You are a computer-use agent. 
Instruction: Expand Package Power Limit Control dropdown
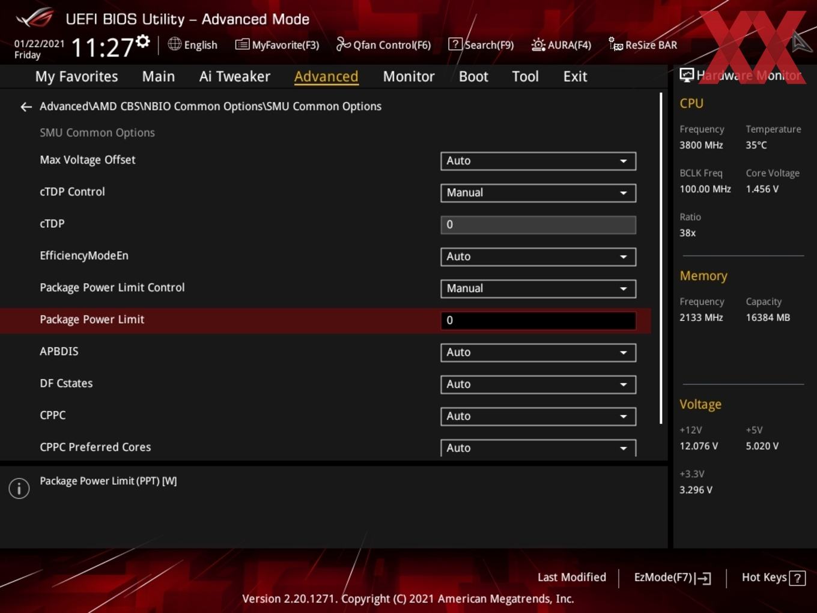pyautogui.click(x=538, y=288)
